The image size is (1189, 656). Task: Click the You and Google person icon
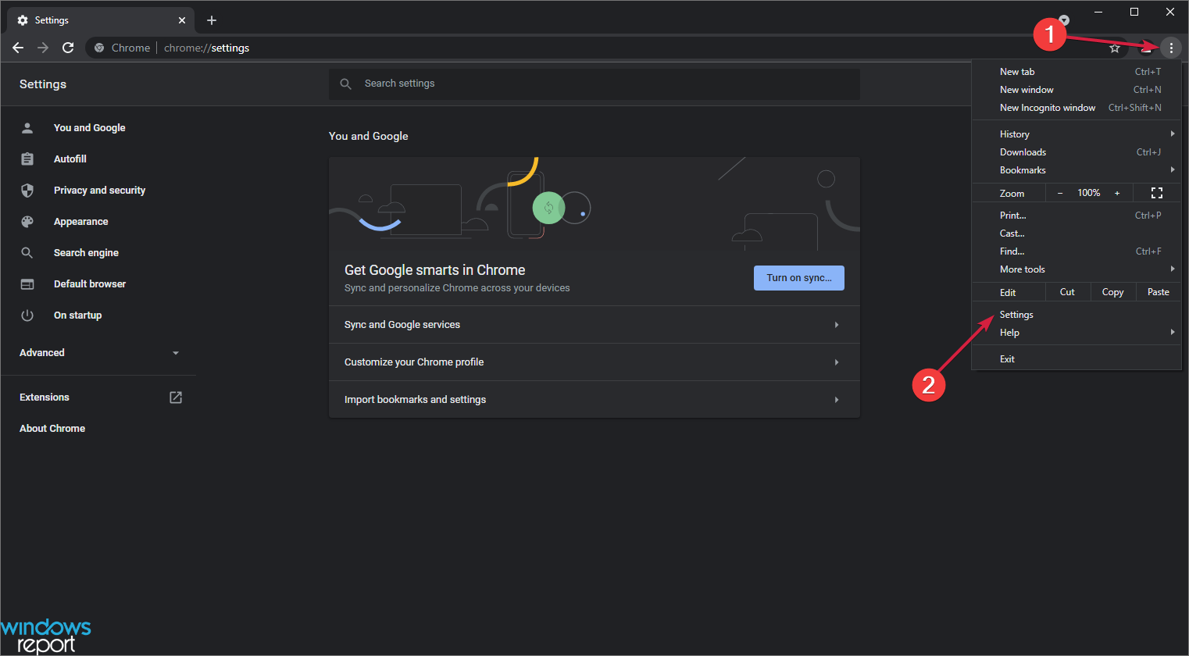coord(27,128)
